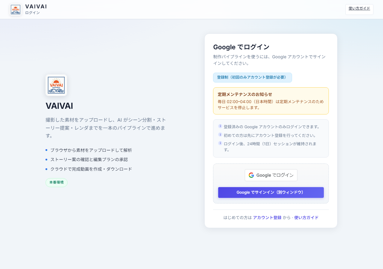The image size is (383, 269).
Task: Click the 定期メンテナンスのお知らせ heading
Action: [x=245, y=94]
